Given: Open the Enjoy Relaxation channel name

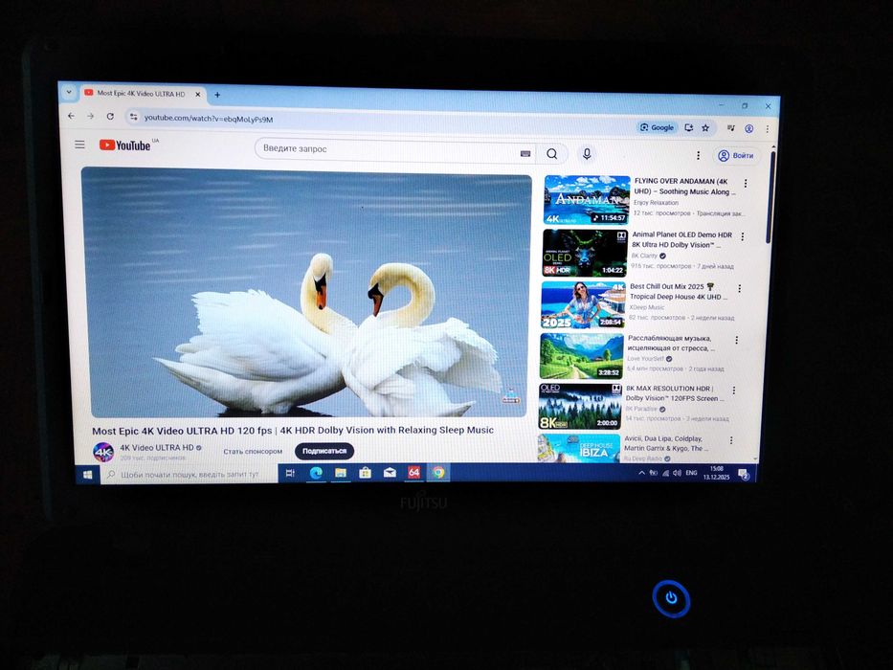Looking at the screenshot, I should point(656,203).
